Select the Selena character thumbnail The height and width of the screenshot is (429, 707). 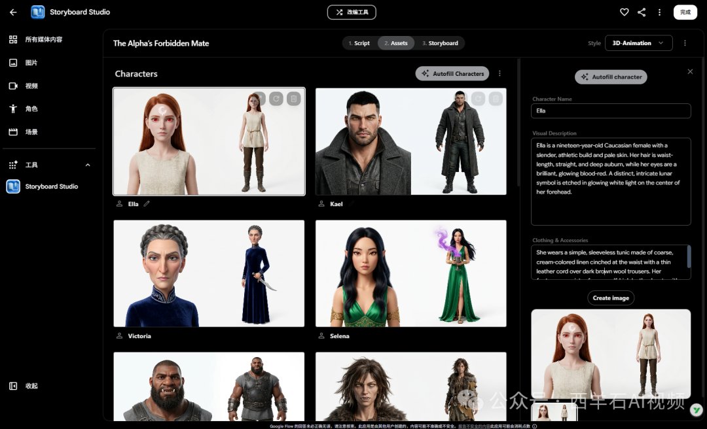(410, 273)
